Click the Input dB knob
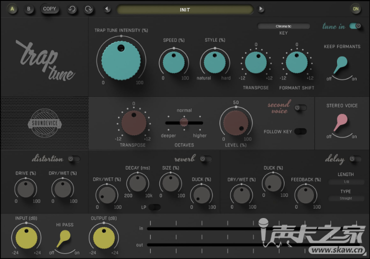The width and height of the screenshot is (370, 259). 26,238
